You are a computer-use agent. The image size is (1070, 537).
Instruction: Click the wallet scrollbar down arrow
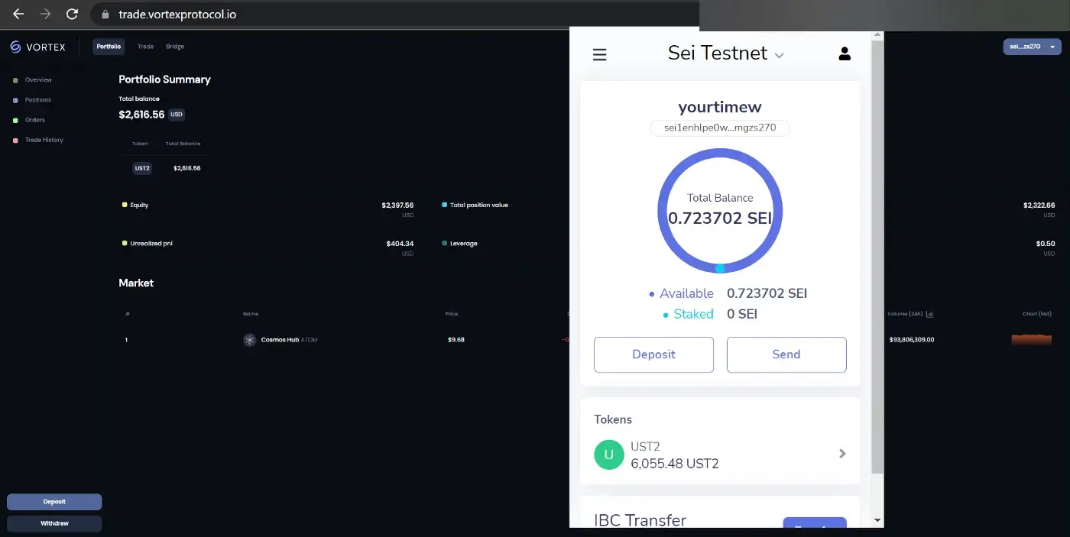877,519
